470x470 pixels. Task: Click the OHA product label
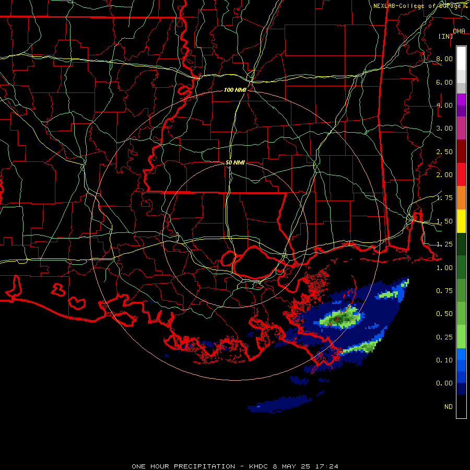coord(459,31)
